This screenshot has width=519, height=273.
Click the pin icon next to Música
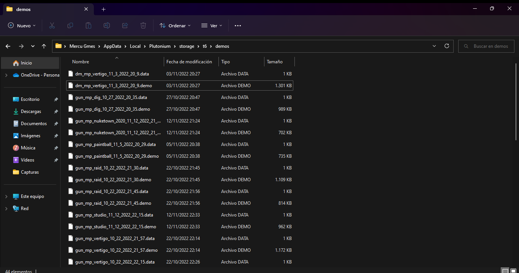pyautogui.click(x=56, y=148)
